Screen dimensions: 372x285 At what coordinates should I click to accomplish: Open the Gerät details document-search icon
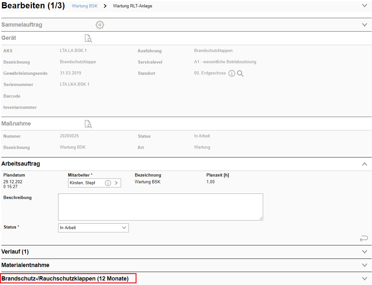(x=88, y=39)
